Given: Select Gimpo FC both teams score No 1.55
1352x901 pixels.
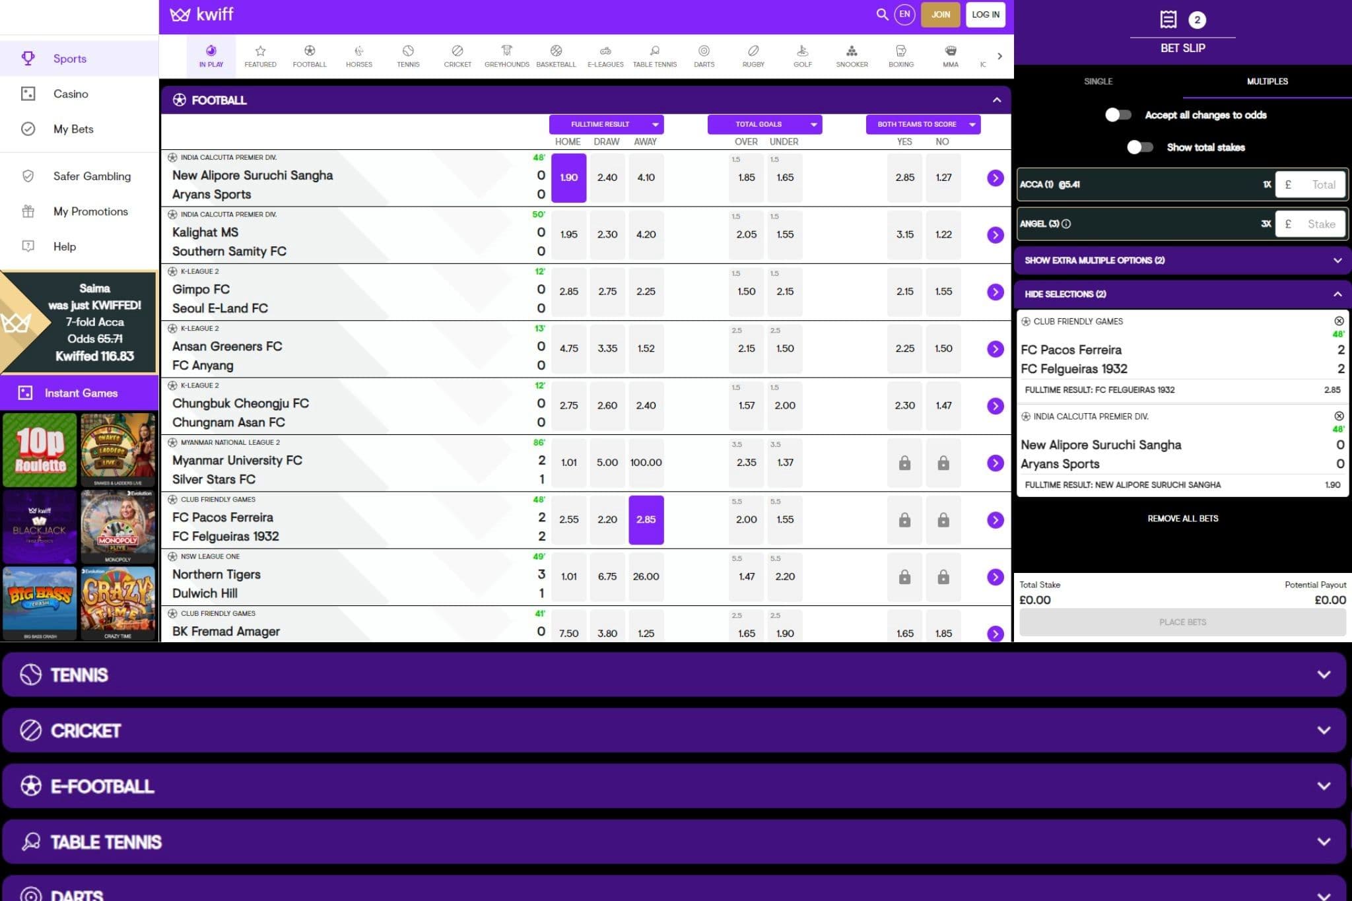Looking at the screenshot, I should click(943, 291).
